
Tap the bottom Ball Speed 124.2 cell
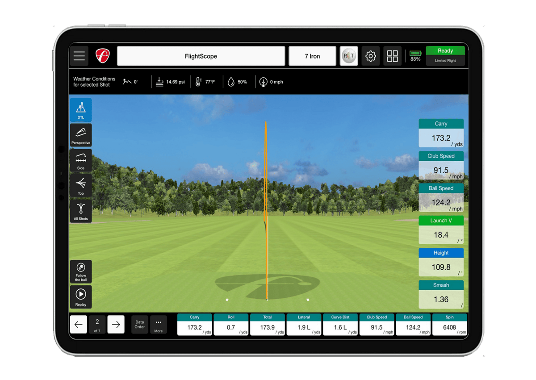point(413,324)
